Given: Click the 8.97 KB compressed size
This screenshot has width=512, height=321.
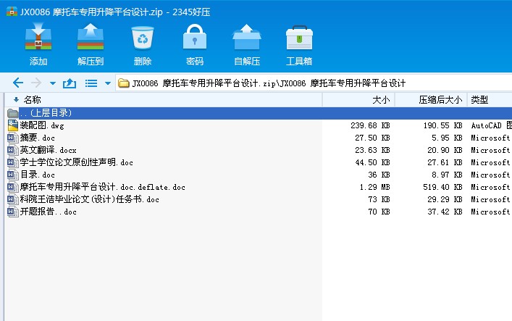Looking at the screenshot, I should point(447,175).
